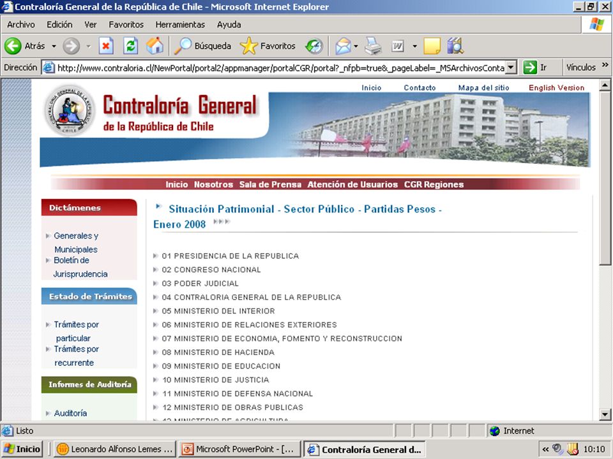Open 11 MINISTERIO DE DEFENSA NACIONAL entry
Screen dimensions: 613x459
238,393
